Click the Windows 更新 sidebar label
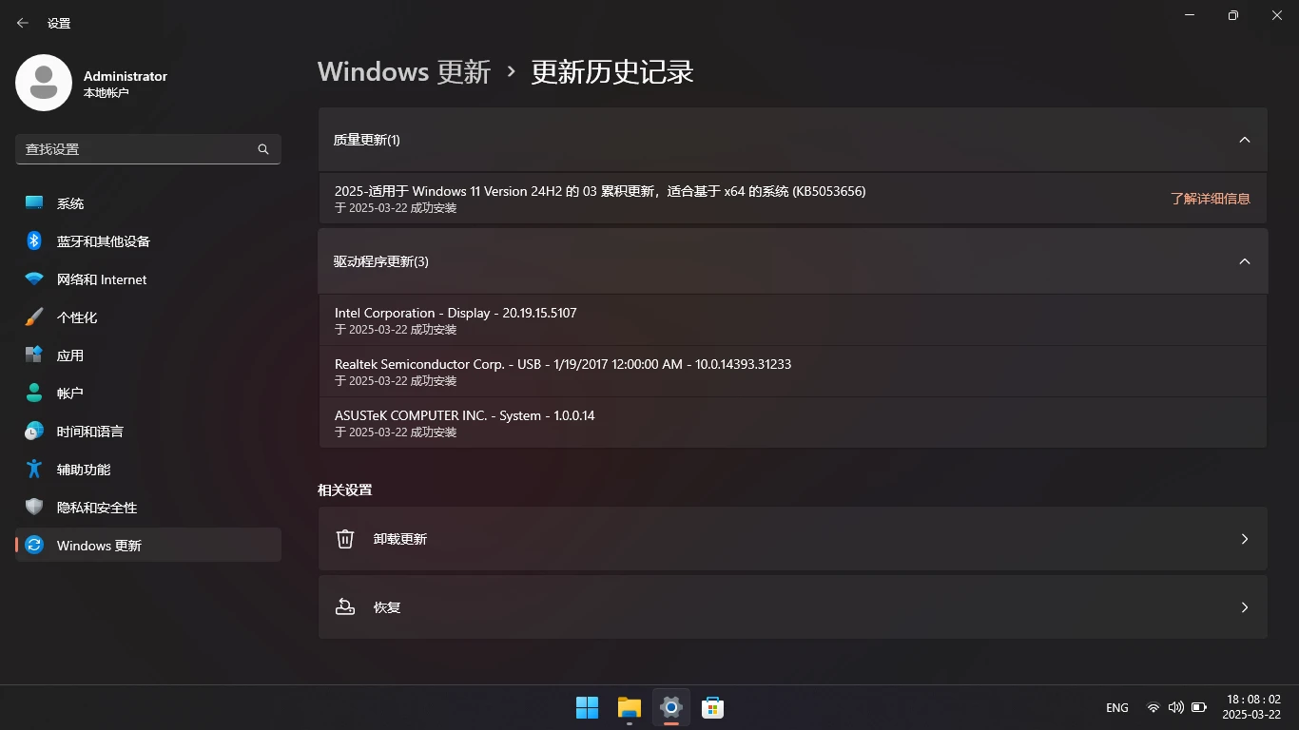 pyautogui.click(x=99, y=546)
